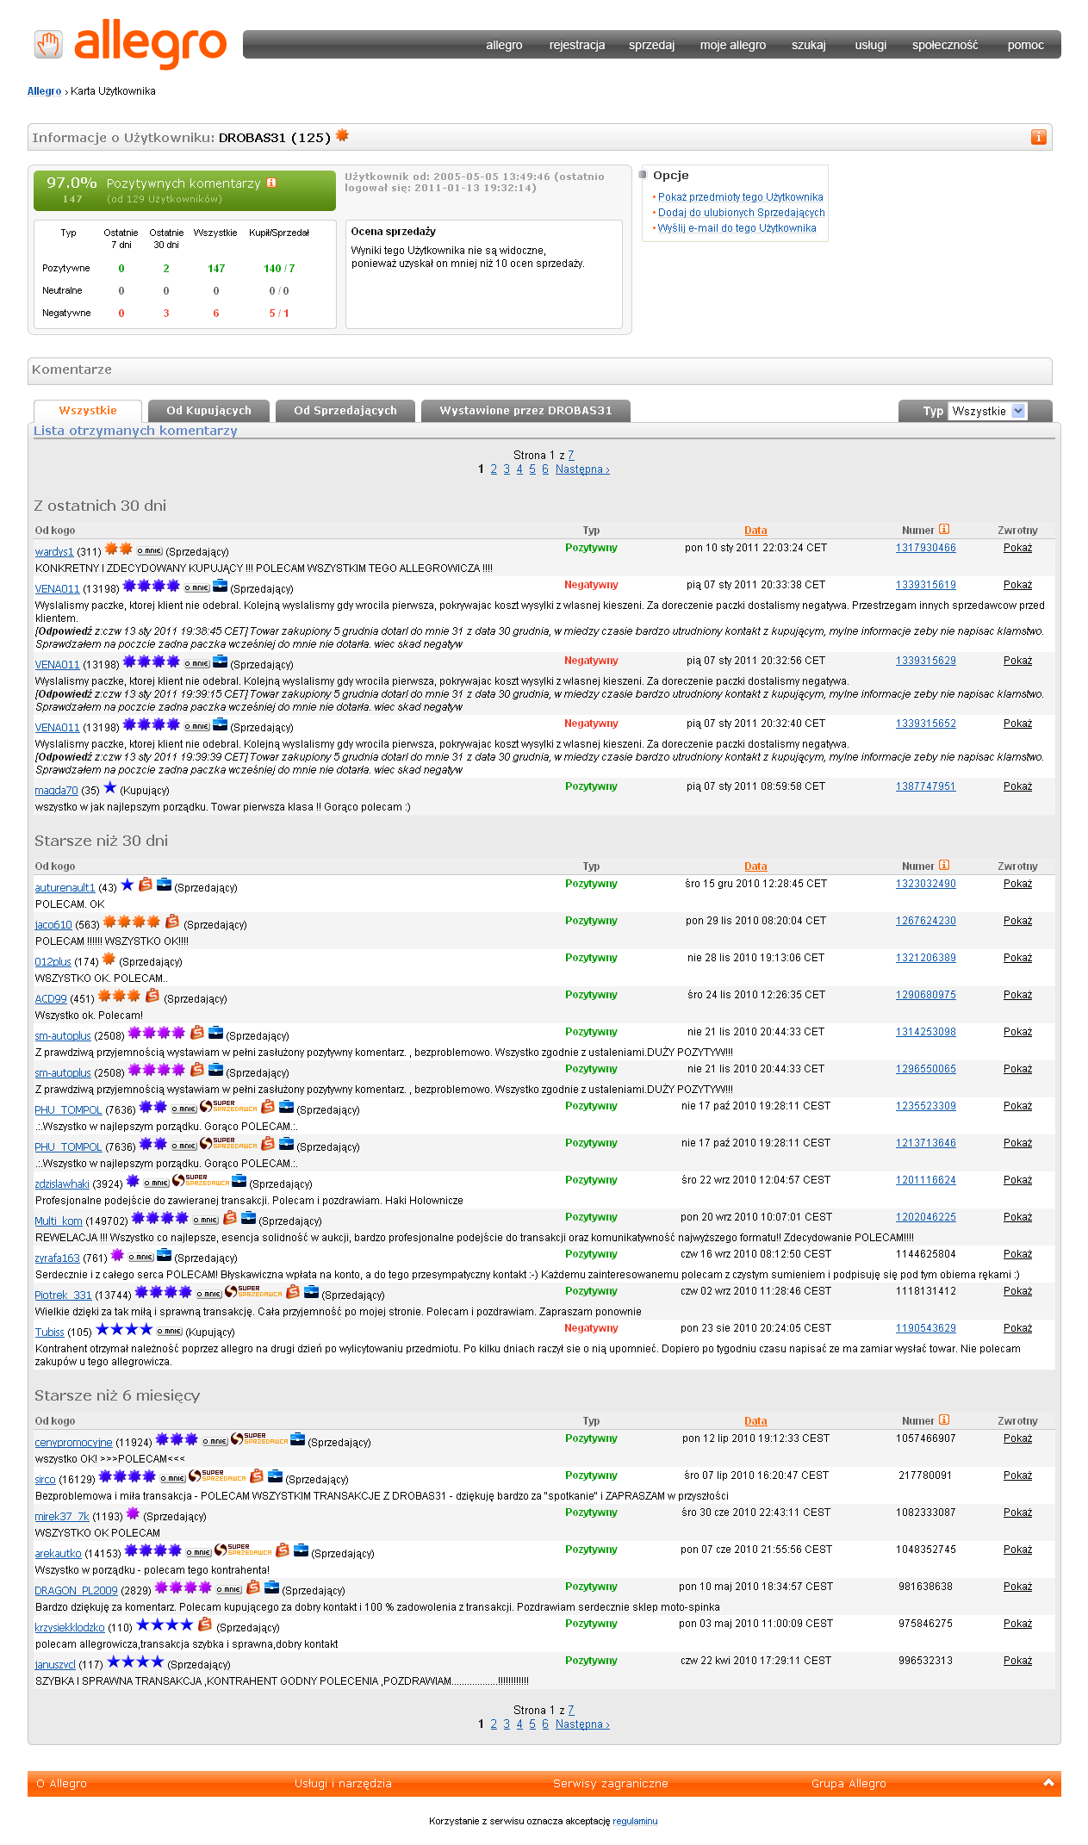Open the "o mnie" badge for Tubiss
Screen dimensions: 1088x1845
(x=169, y=1331)
